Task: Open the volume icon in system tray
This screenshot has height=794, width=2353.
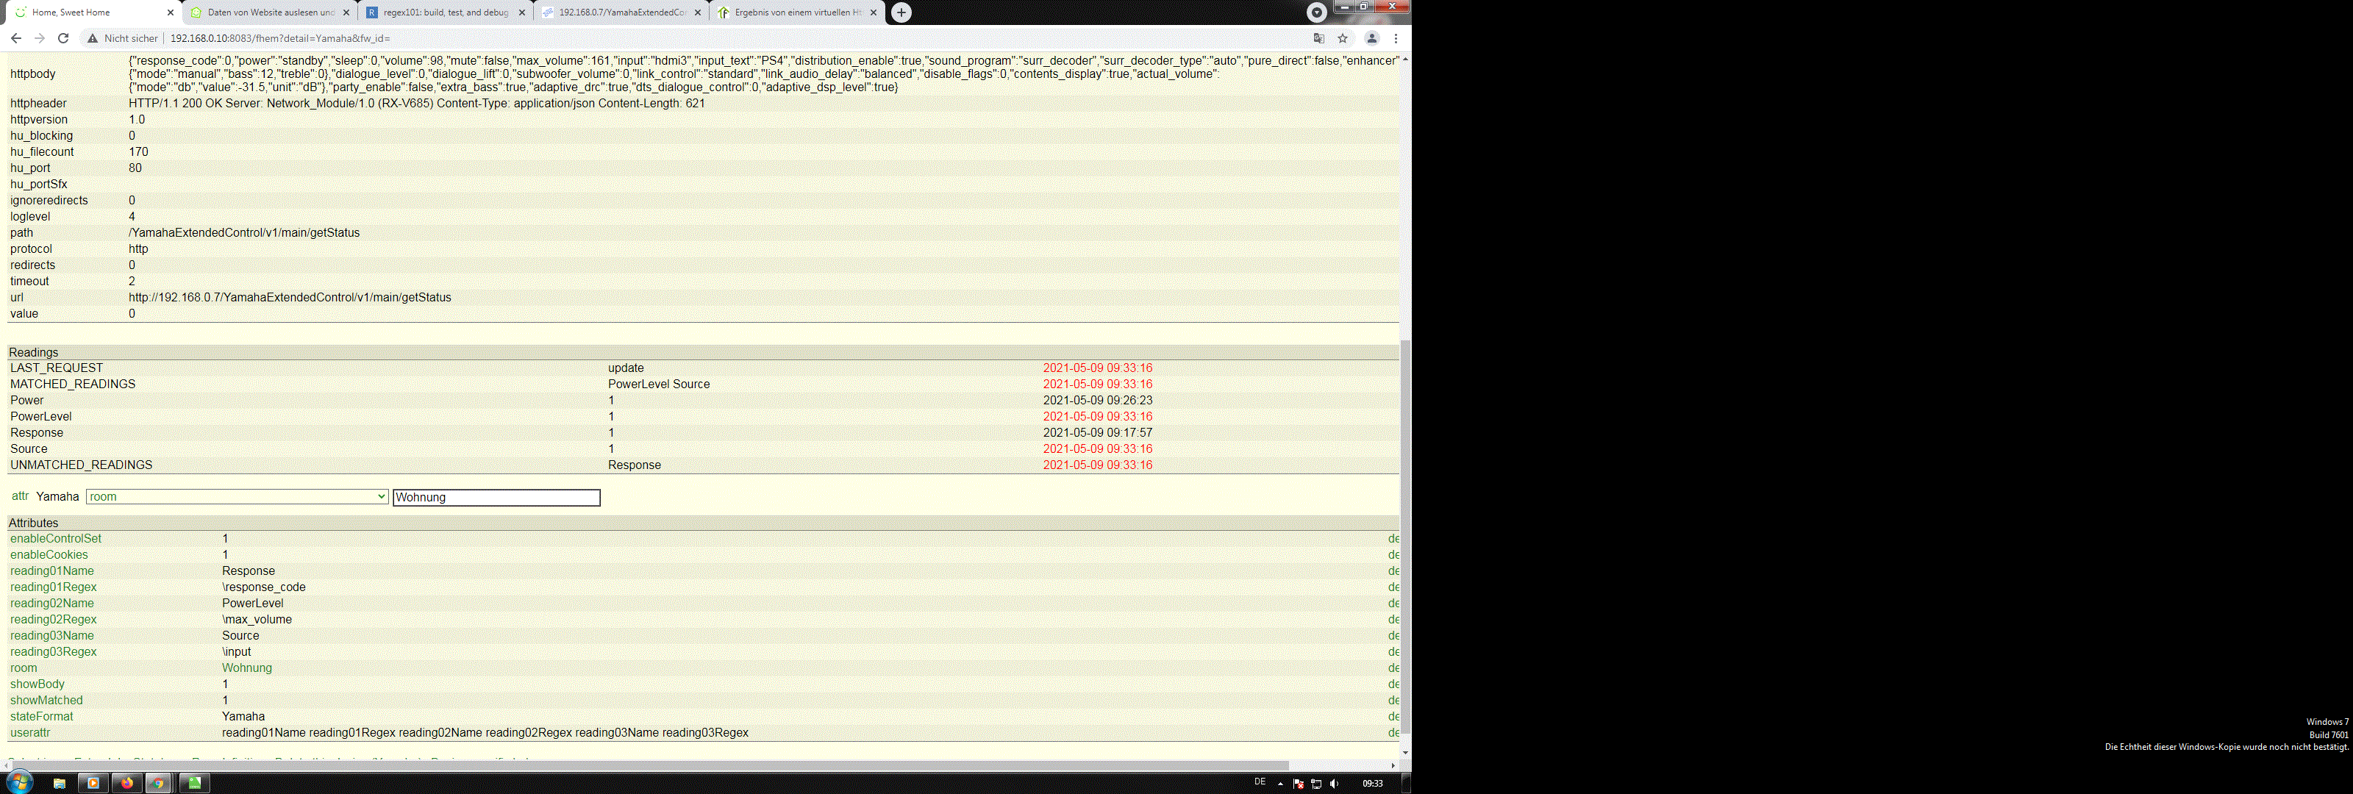Action: pos(1335,784)
